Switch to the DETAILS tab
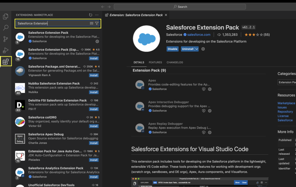This screenshot has height=187, width=296. tap(139, 62)
